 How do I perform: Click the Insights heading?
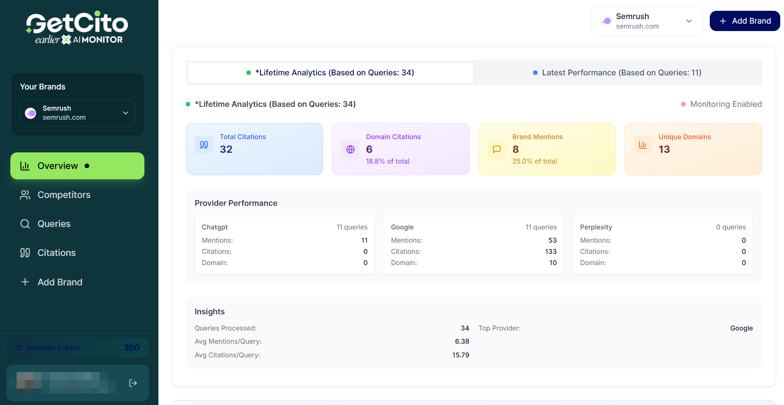209,312
